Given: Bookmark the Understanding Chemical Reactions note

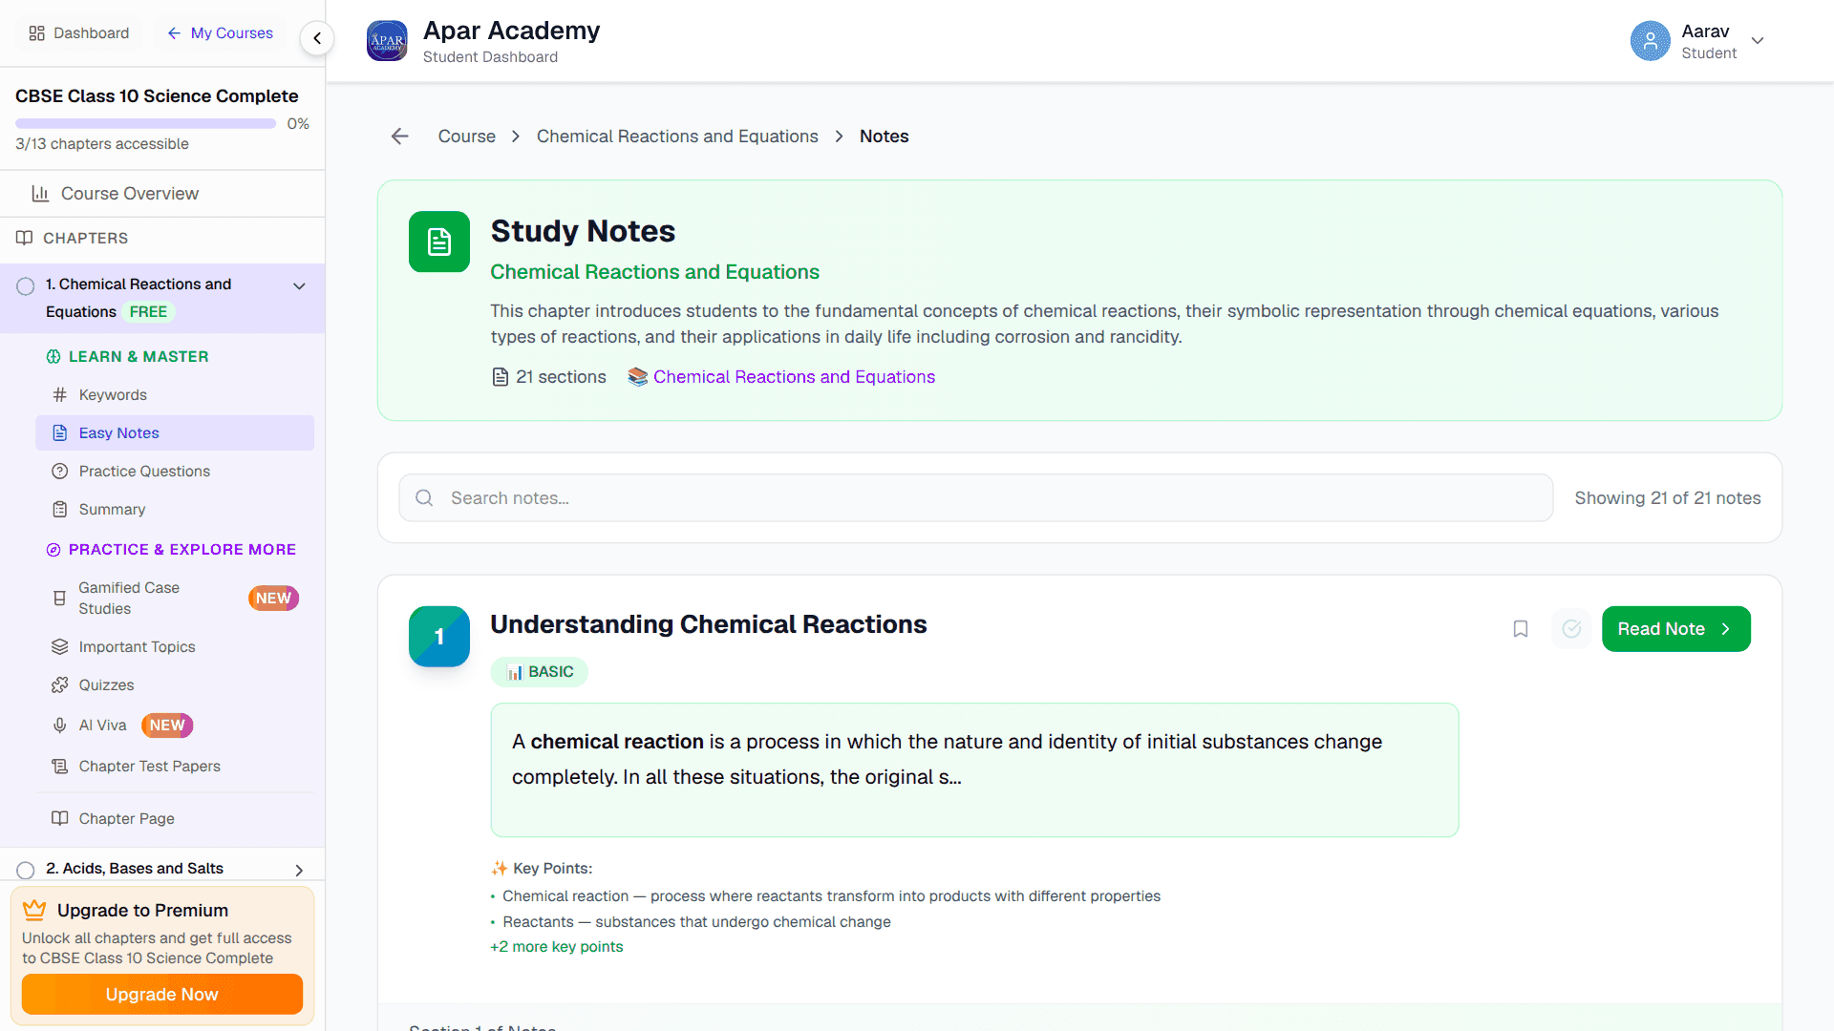Looking at the screenshot, I should (1521, 629).
